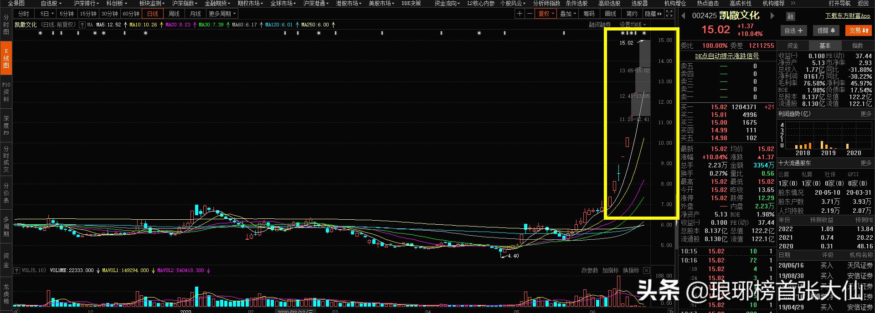Click the 融 margin trading badge

[791, 16]
